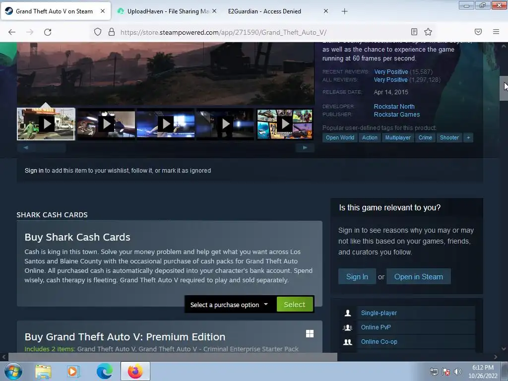Open Very Positive all reviews link
The height and width of the screenshot is (381, 508).
391,80
